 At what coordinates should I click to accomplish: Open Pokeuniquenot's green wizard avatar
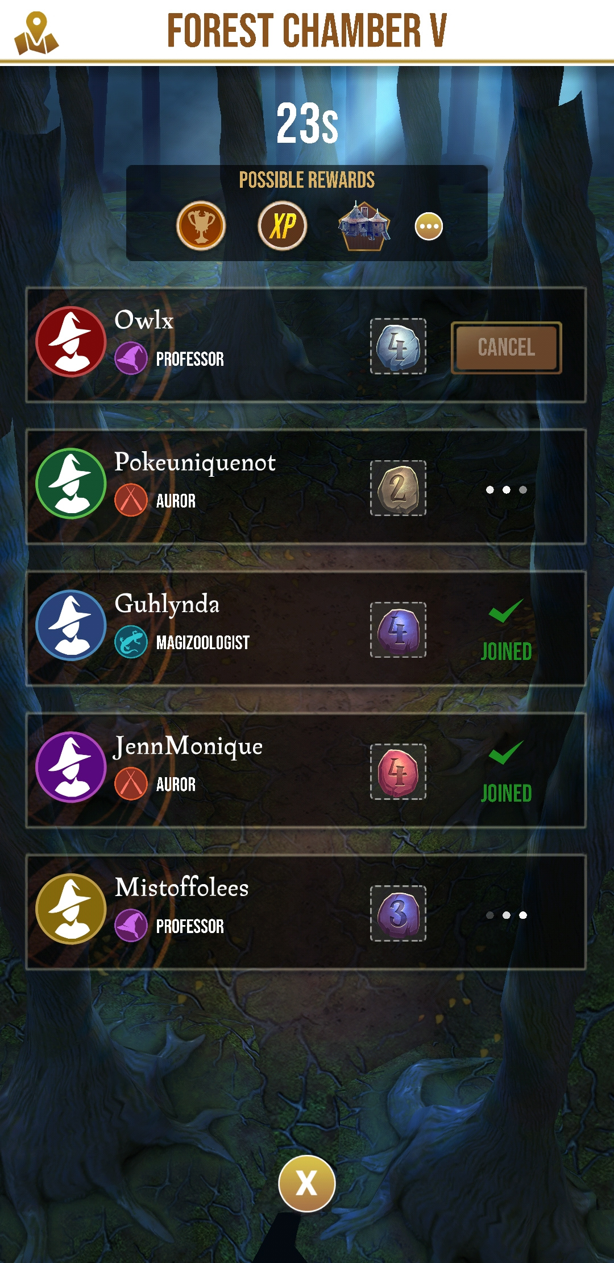(71, 484)
